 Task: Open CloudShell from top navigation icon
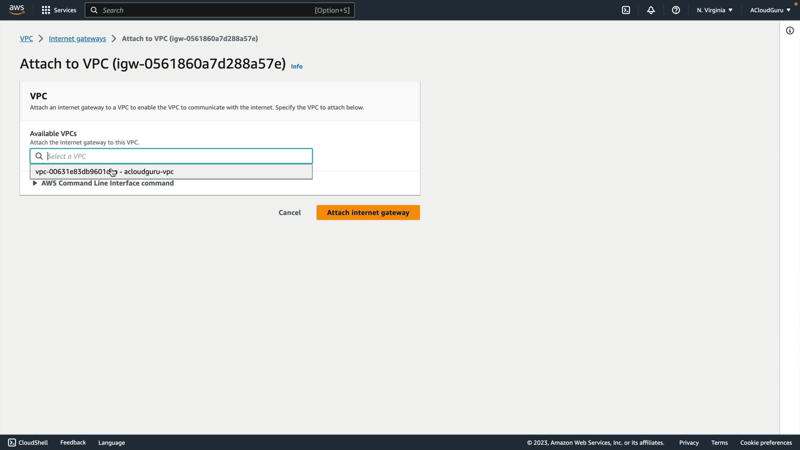[x=626, y=10]
